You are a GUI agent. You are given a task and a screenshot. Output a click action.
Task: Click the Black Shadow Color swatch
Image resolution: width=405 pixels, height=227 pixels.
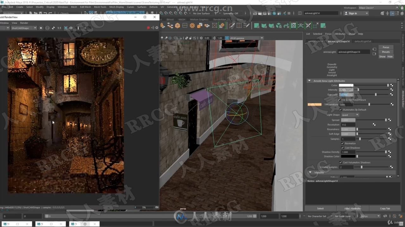tap(348, 156)
